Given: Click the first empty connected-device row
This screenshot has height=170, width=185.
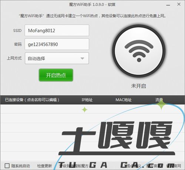Looking at the screenshot, I should coord(92,109).
